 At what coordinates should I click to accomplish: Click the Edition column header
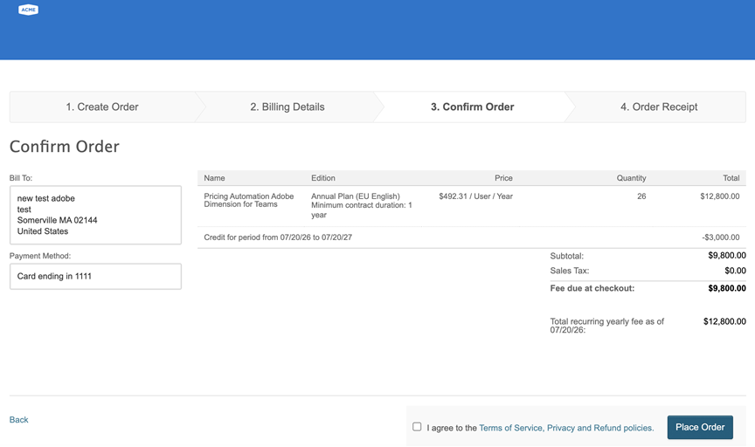323,178
